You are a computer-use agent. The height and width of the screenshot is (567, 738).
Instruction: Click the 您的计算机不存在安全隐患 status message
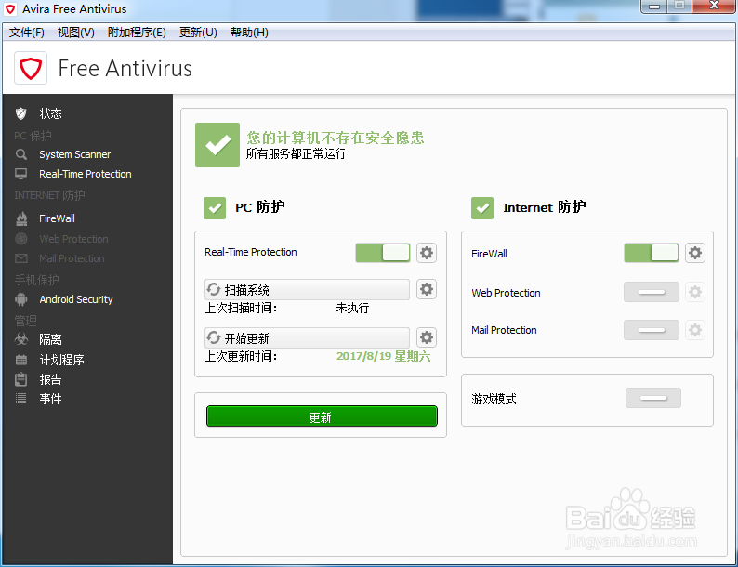click(x=336, y=138)
